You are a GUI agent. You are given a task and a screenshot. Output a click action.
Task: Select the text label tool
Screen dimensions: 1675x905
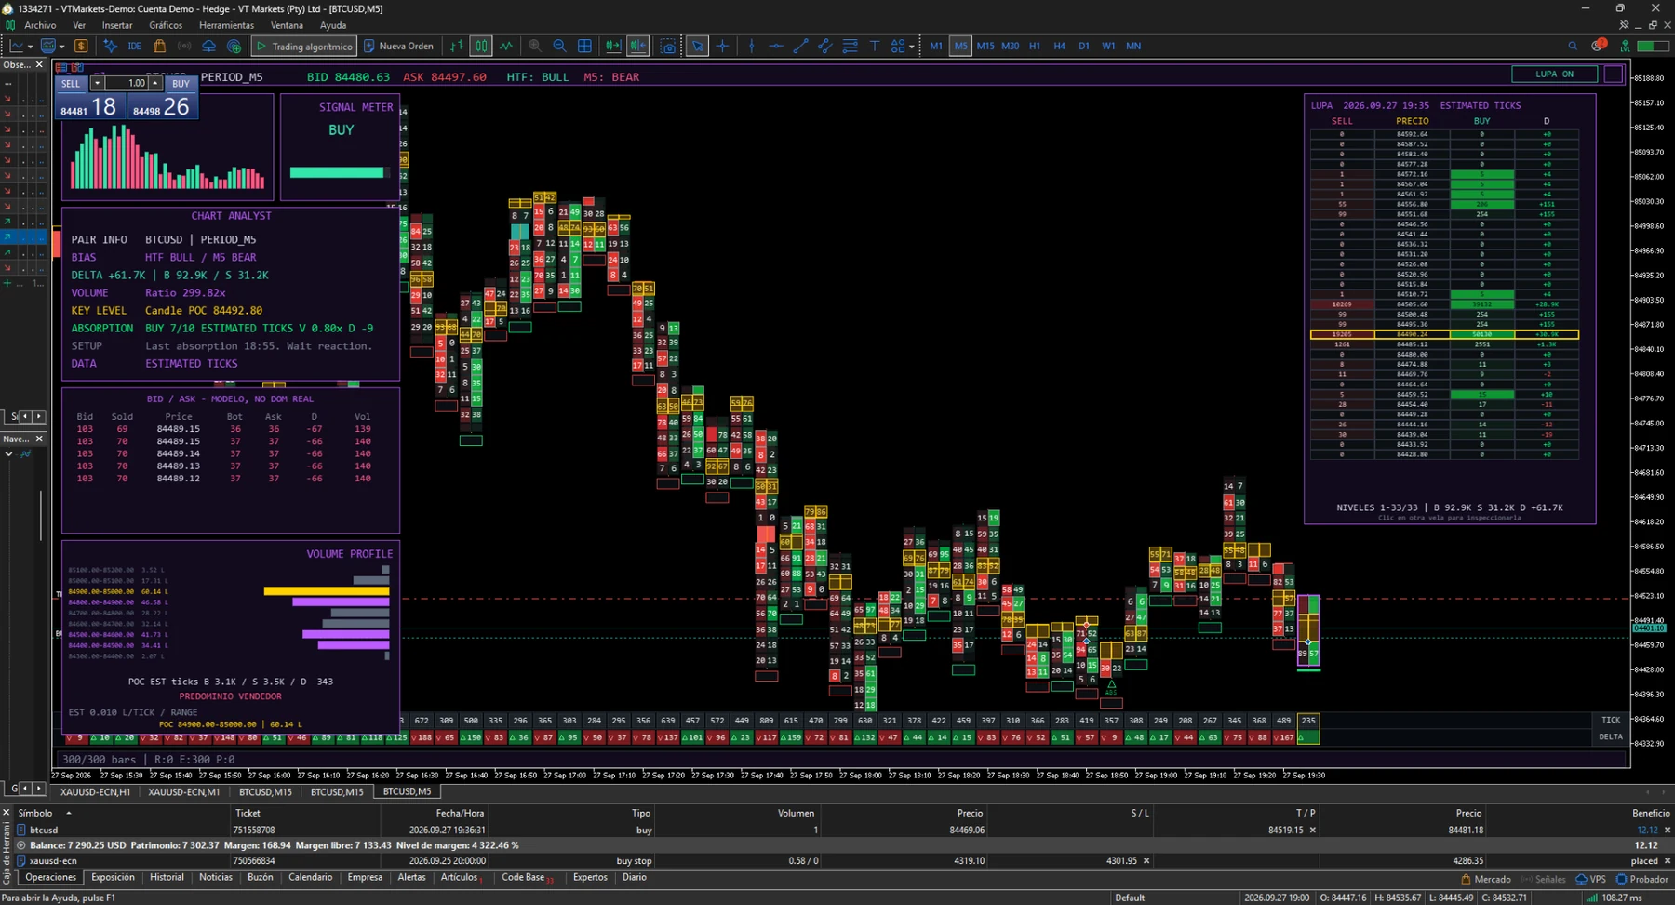click(874, 46)
